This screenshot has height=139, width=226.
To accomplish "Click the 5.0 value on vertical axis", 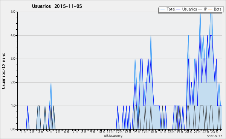I will 13,12.
